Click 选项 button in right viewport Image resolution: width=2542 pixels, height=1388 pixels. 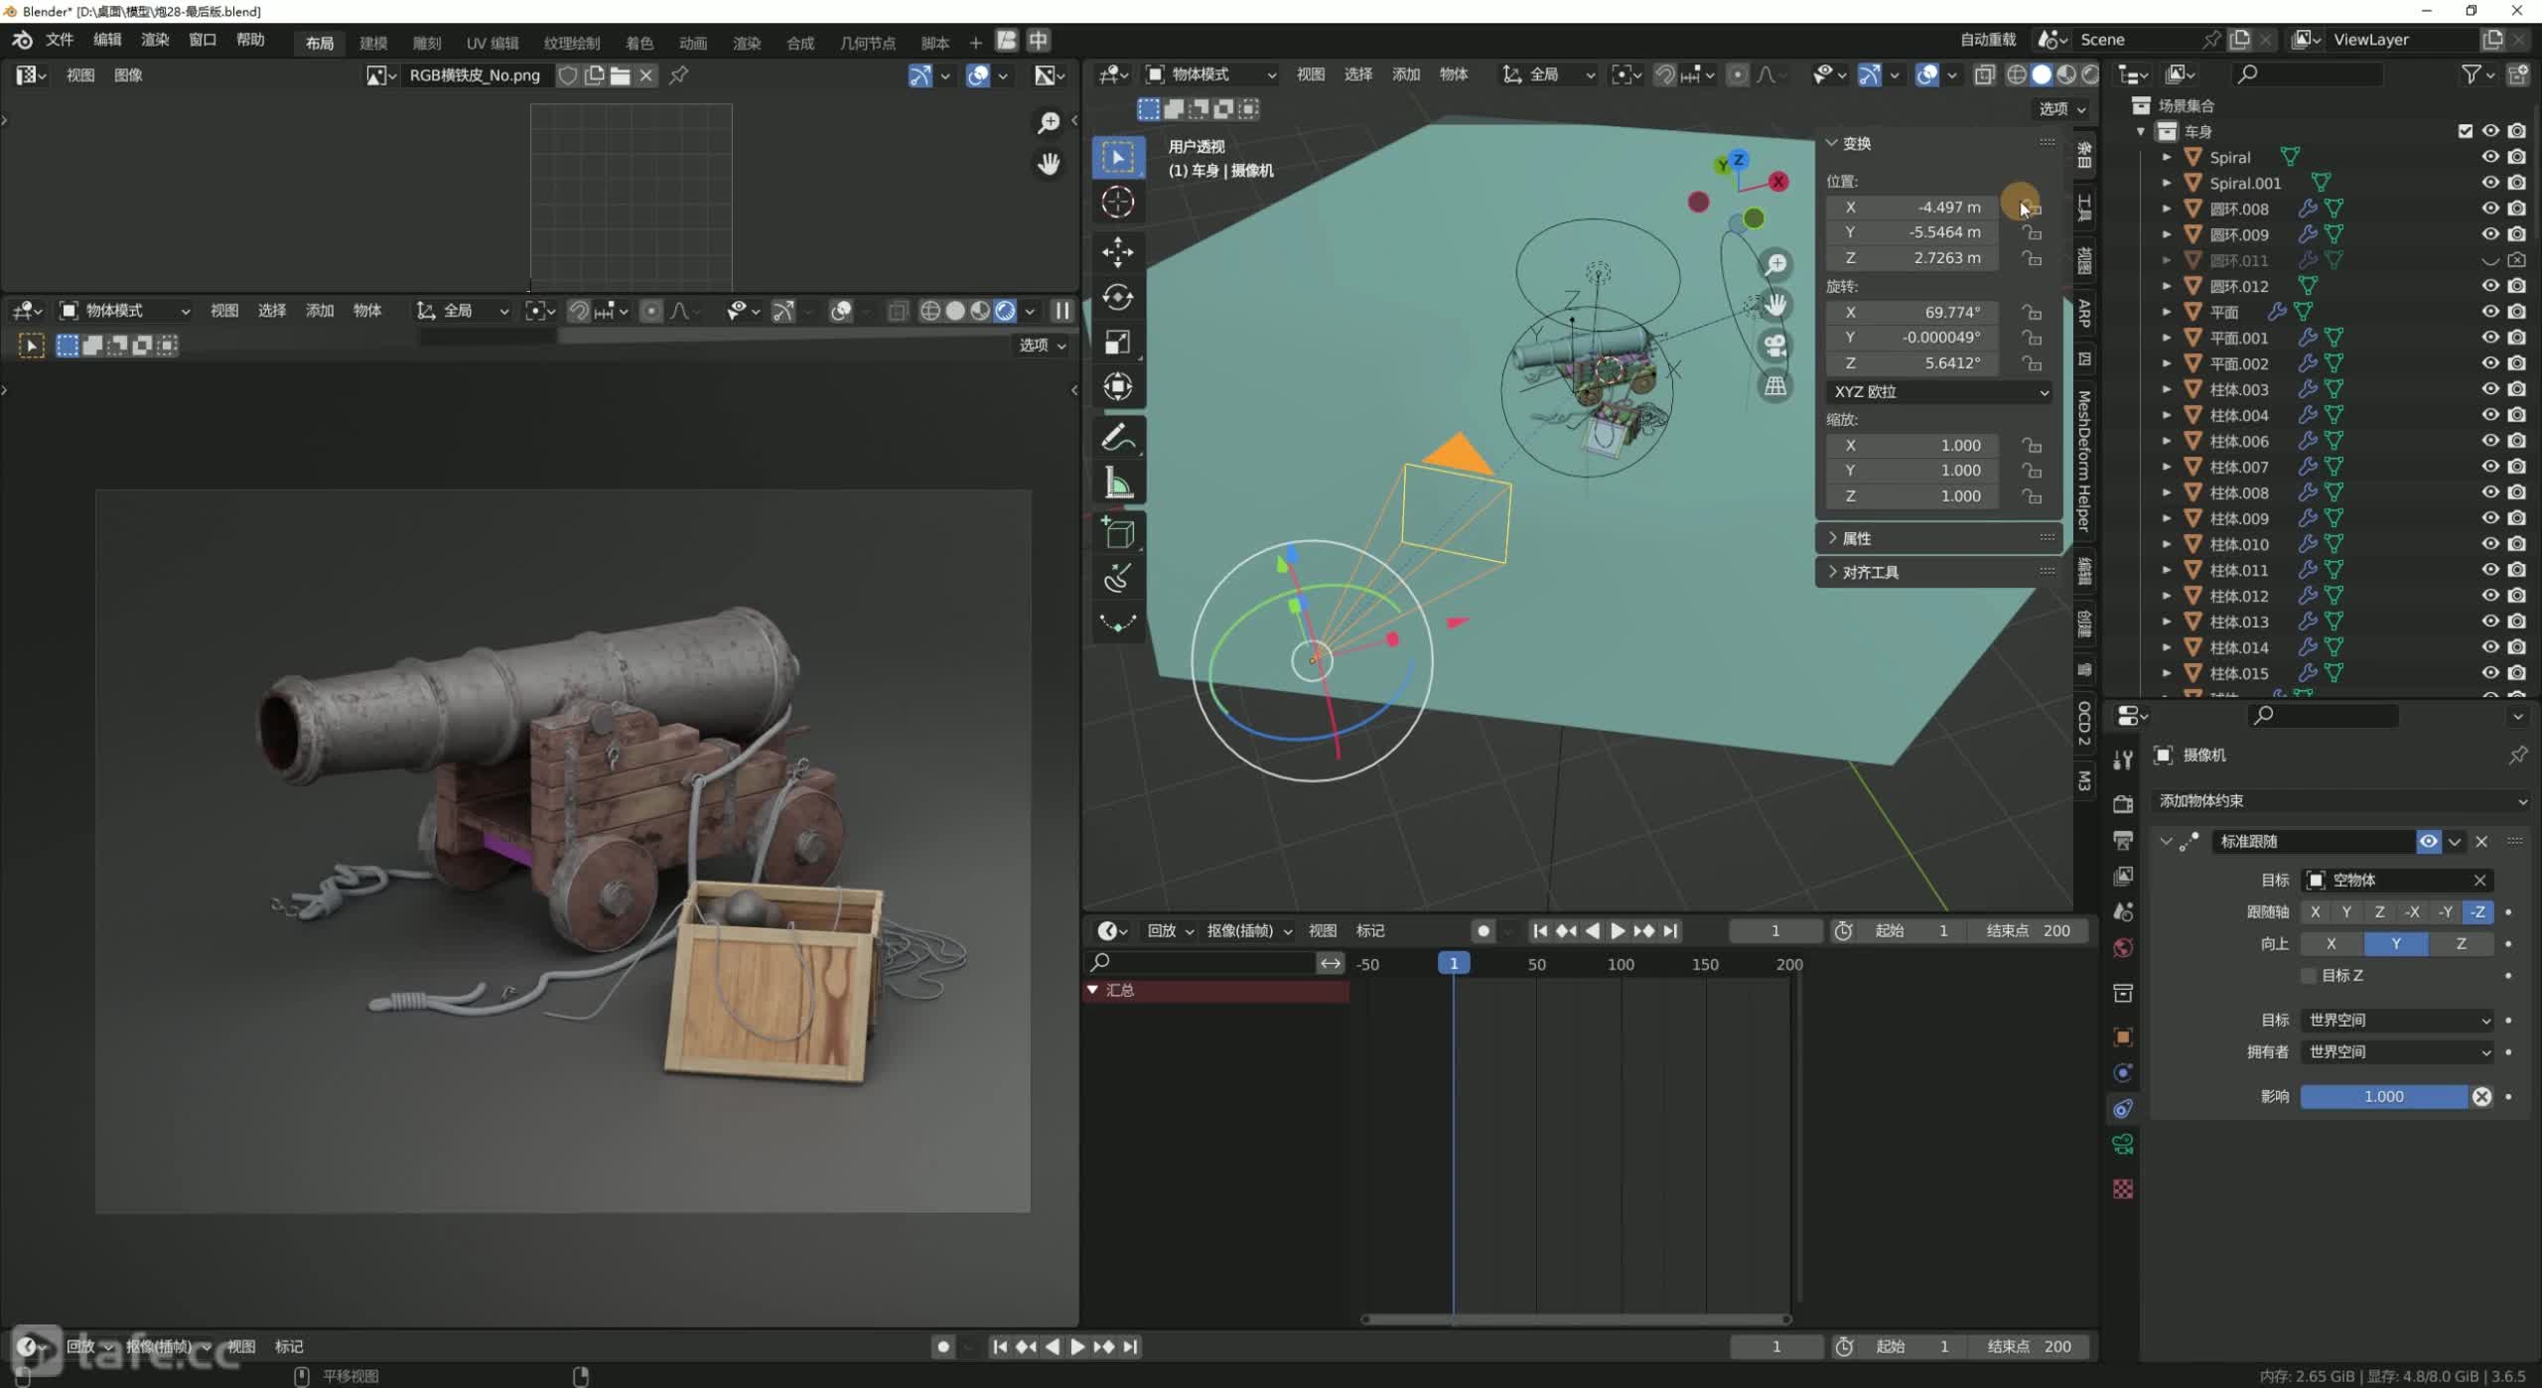[2062, 109]
